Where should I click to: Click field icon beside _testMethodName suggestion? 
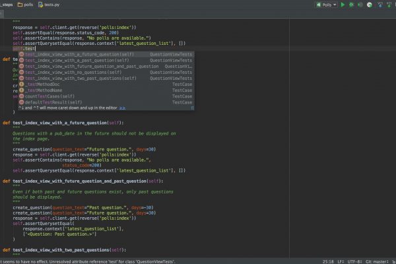22,90
